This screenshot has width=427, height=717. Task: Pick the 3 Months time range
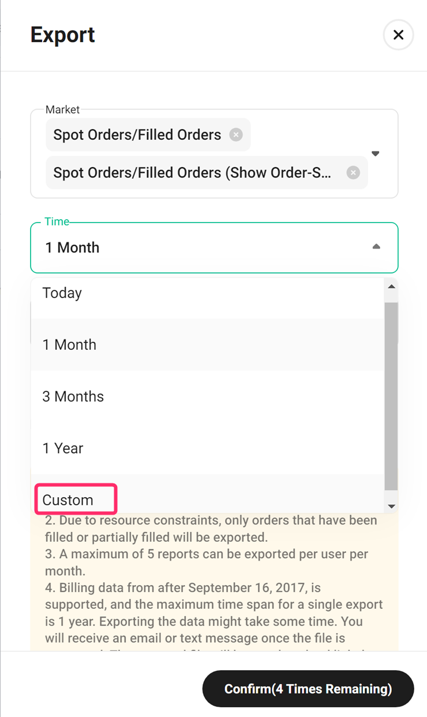[x=207, y=397]
